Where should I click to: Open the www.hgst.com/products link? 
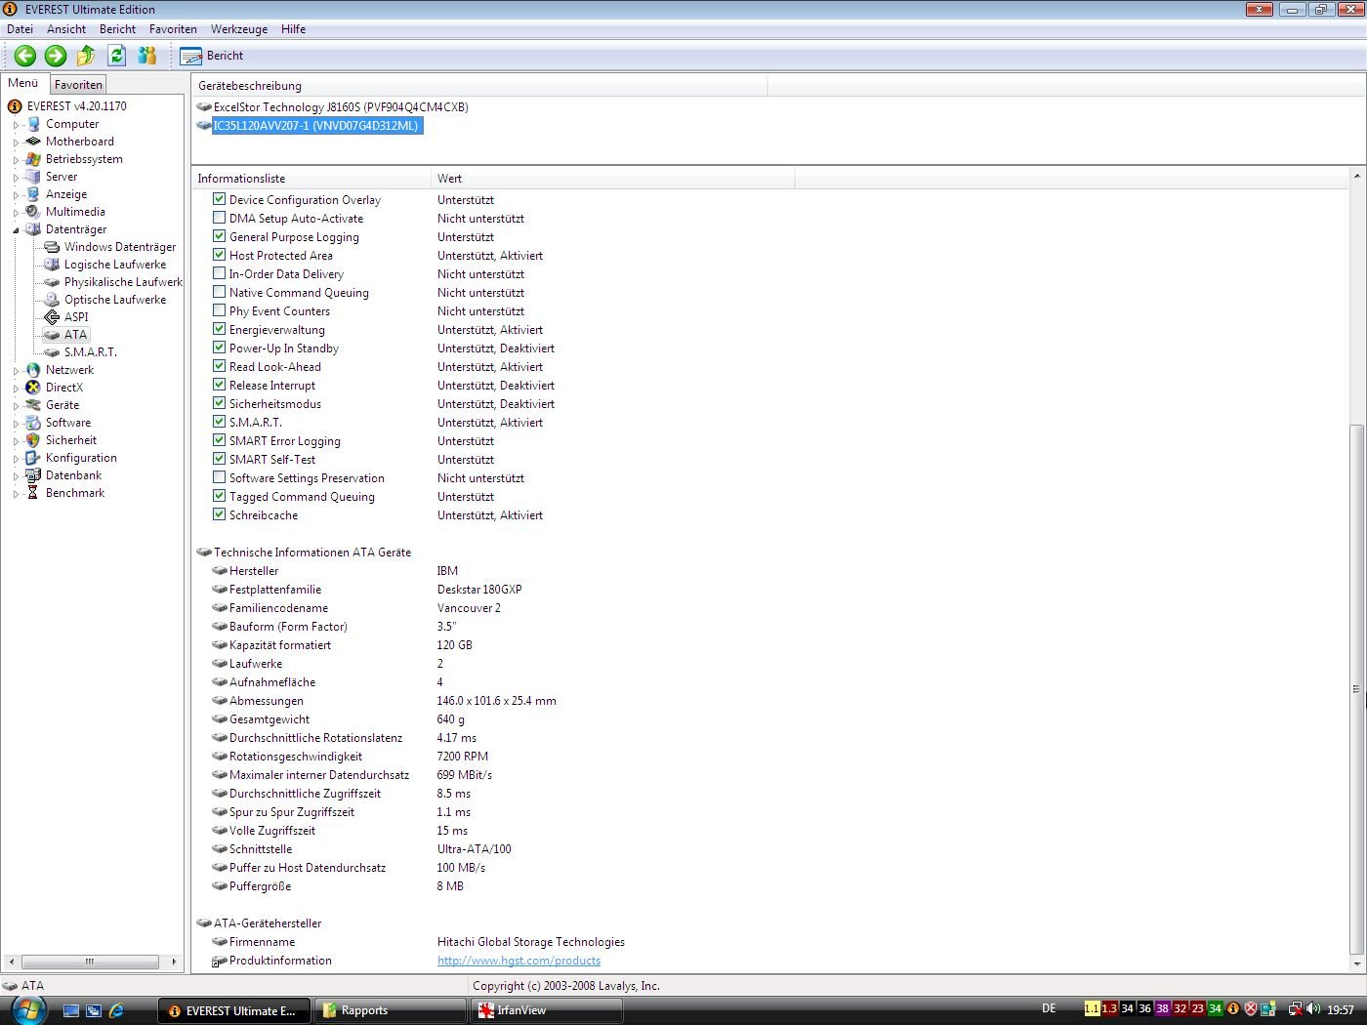point(518,961)
